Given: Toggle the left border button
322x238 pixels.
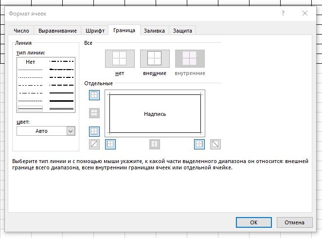Looking at the screenshot, I should point(110,144).
